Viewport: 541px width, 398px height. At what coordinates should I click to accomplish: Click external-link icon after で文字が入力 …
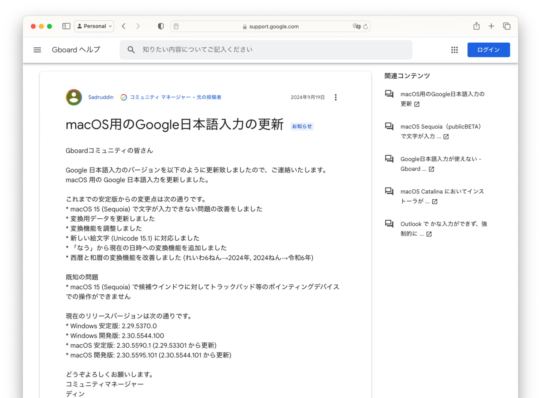[446, 137]
